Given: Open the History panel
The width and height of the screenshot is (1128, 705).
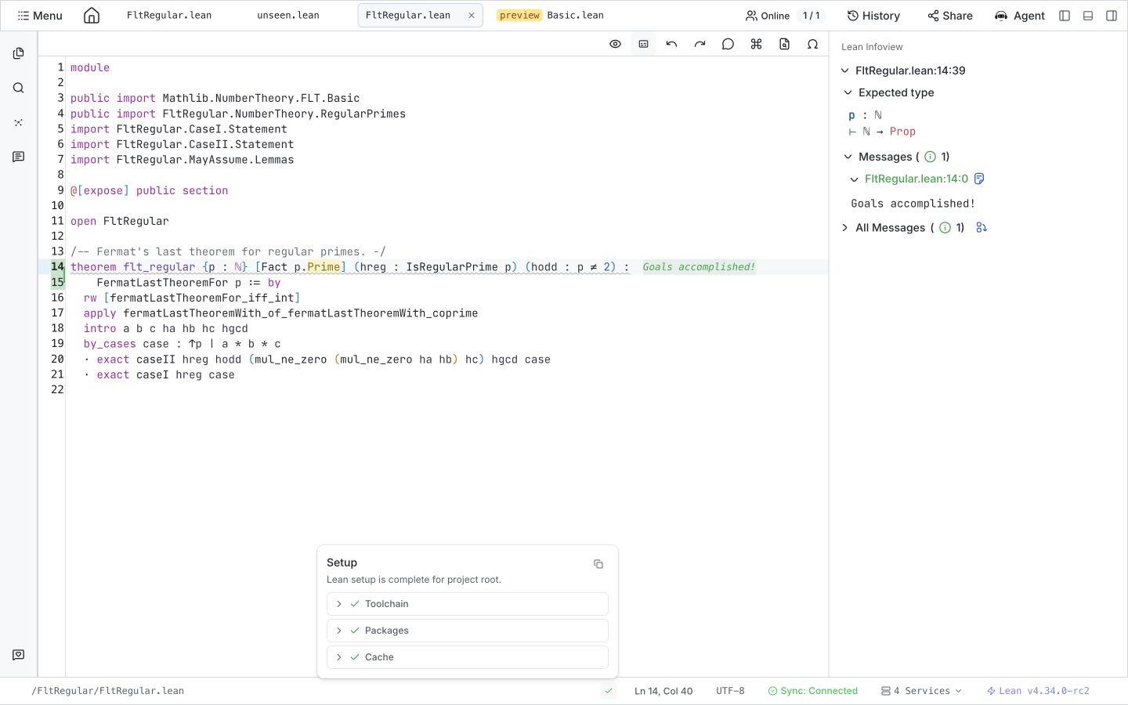Looking at the screenshot, I should coord(873,16).
